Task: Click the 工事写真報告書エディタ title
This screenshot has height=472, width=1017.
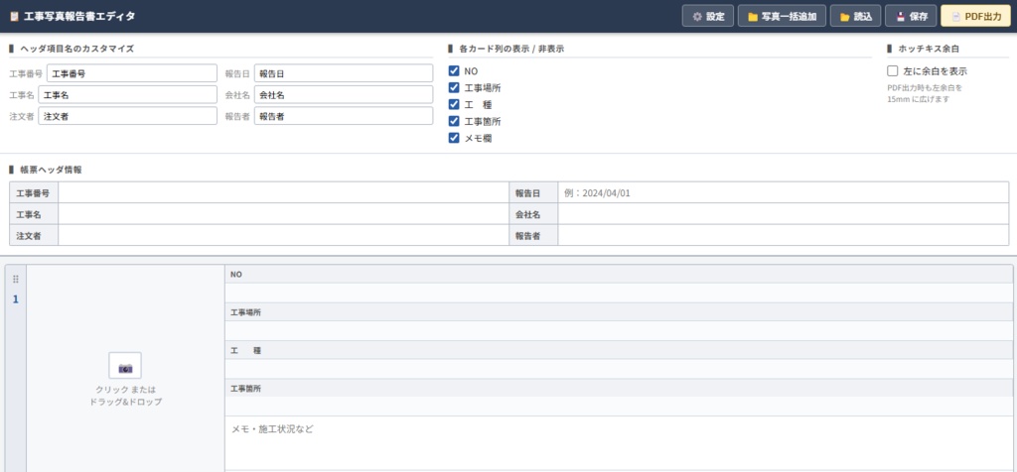Action: [x=79, y=17]
